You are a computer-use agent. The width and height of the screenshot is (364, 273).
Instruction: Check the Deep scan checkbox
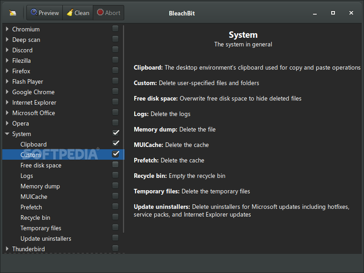pos(116,39)
